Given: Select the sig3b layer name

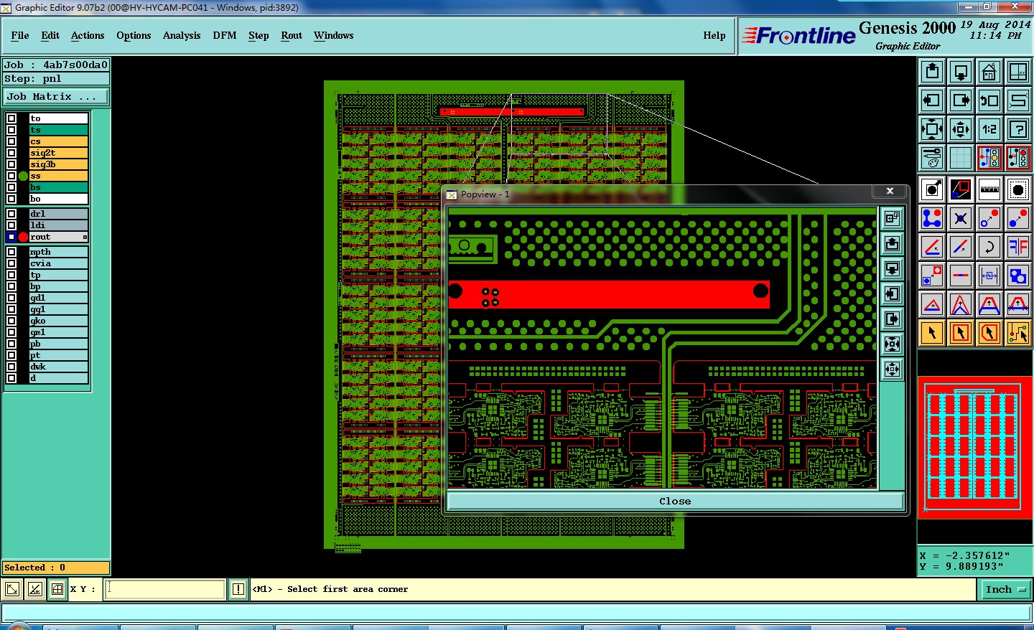Looking at the screenshot, I should coord(58,164).
